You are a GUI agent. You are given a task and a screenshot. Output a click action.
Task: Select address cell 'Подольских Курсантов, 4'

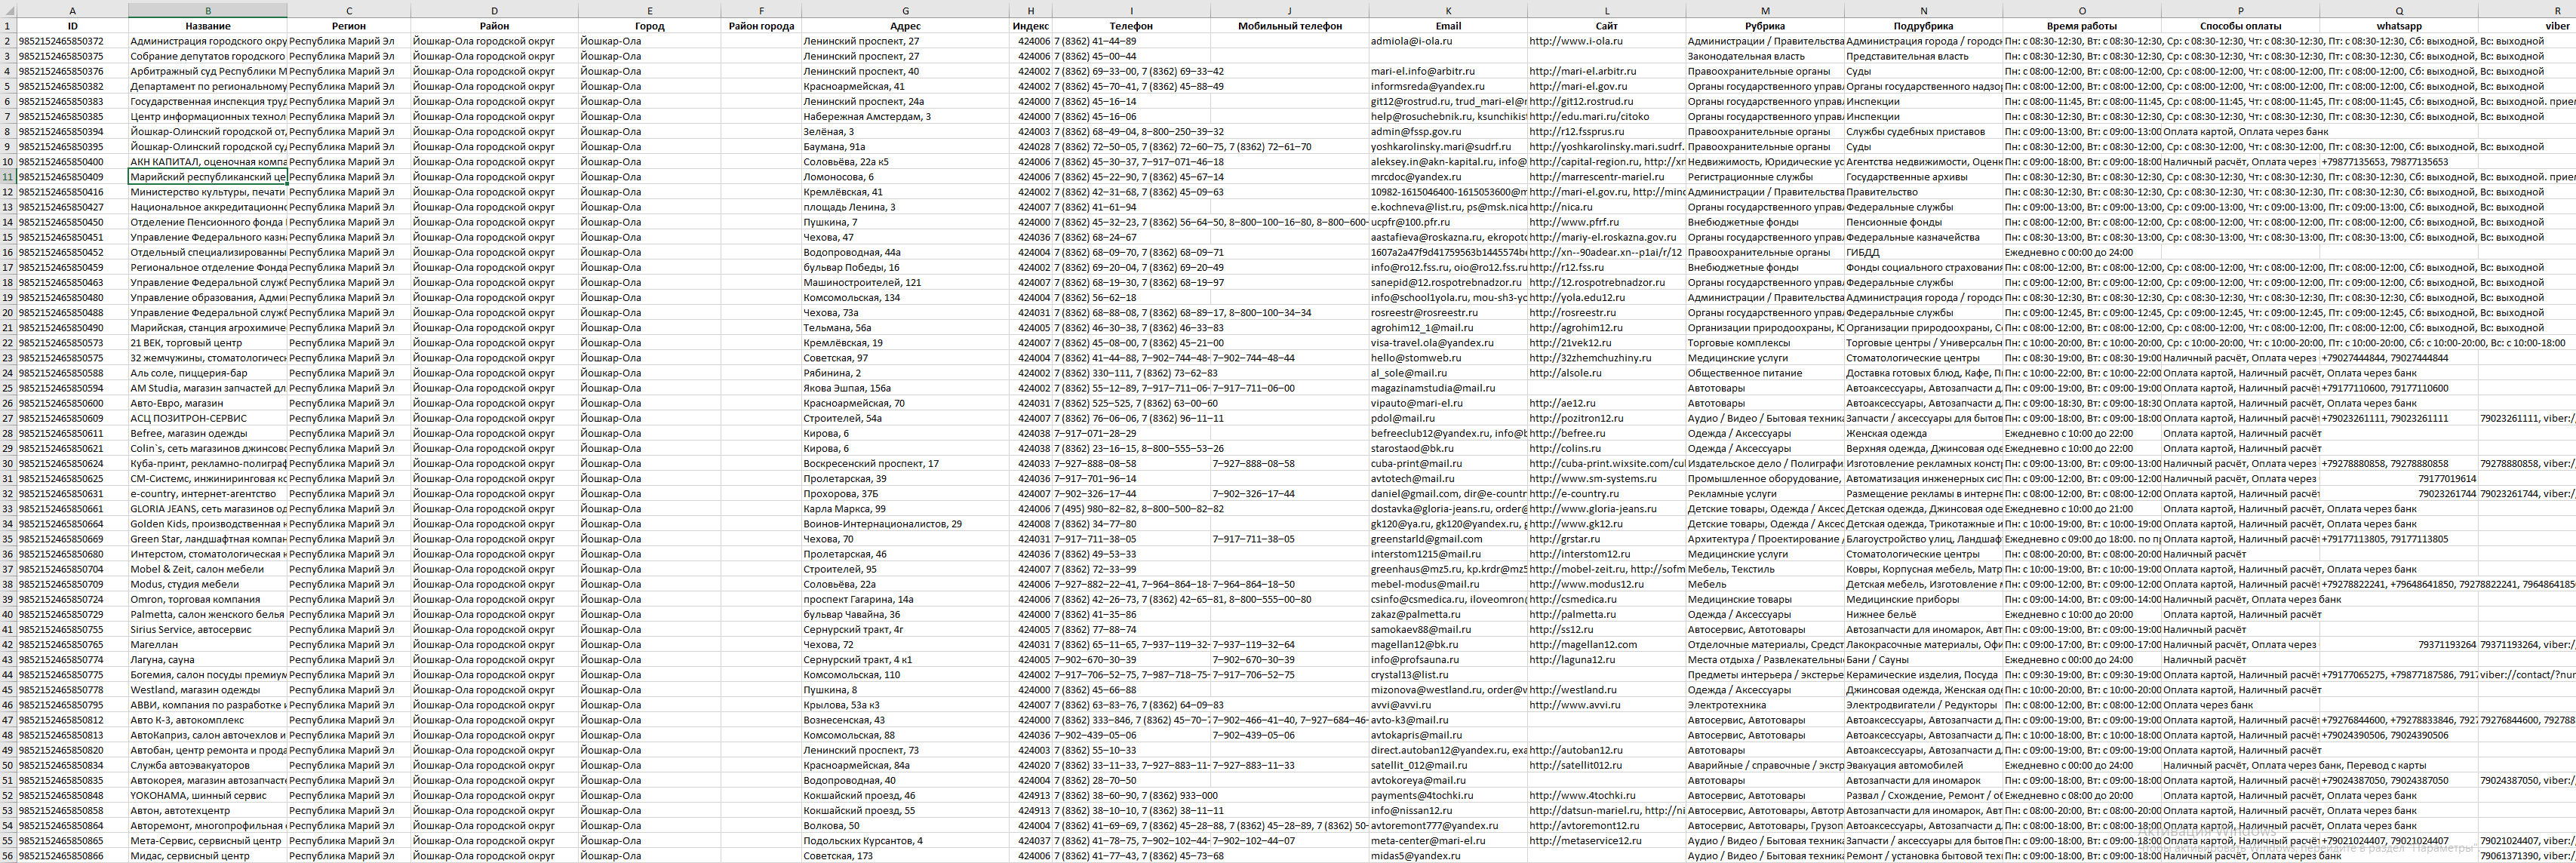pyautogui.click(x=906, y=841)
